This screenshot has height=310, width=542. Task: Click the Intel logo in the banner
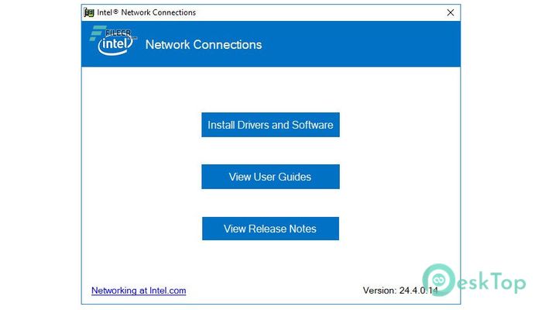(x=115, y=44)
